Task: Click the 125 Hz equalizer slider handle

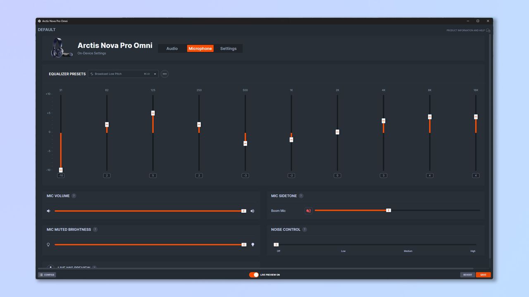Action: tap(153, 113)
